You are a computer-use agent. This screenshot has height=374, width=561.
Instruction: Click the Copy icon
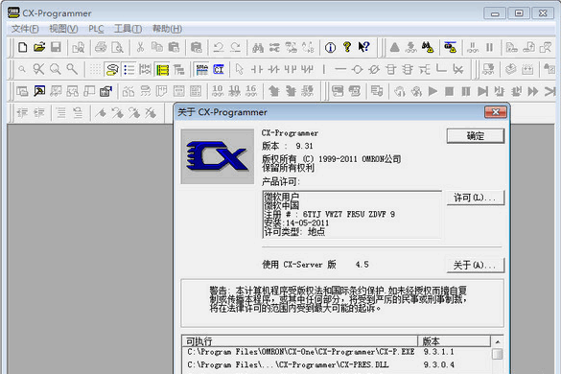(x=156, y=47)
